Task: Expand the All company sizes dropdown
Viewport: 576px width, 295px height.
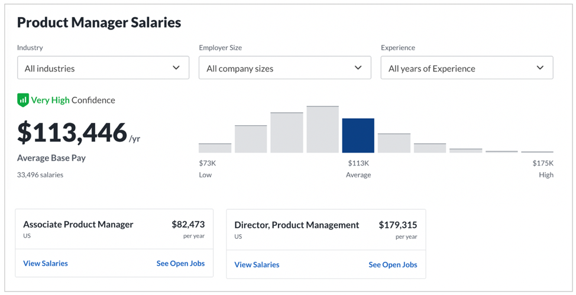Action: pos(284,67)
